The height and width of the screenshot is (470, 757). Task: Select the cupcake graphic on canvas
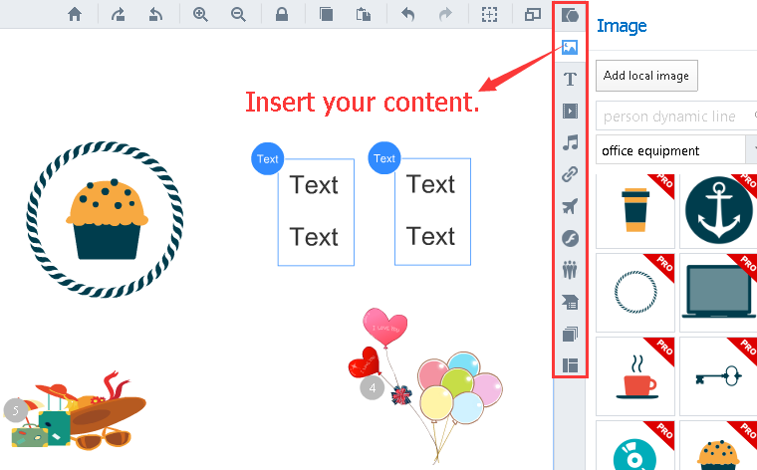coord(106,219)
